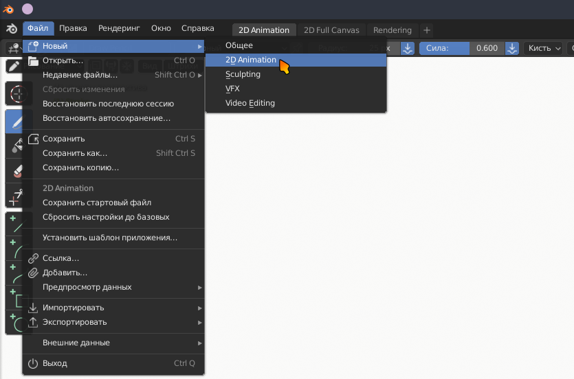The image size is (574, 379).
Task: Open the Draw mode selector pencil icon
Action: (x=14, y=66)
